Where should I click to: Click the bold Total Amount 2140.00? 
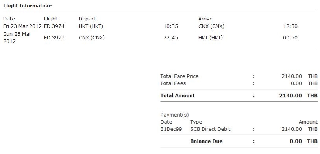coord(290,96)
